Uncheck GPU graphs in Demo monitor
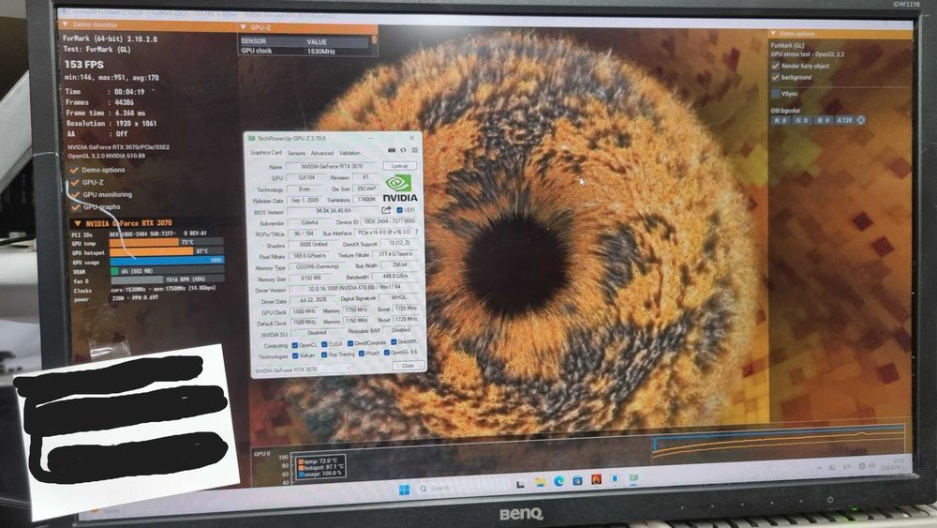The image size is (937, 528). (x=75, y=207)
